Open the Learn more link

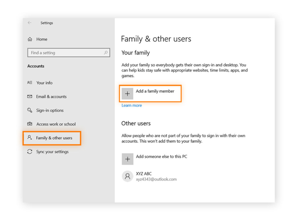131,105
